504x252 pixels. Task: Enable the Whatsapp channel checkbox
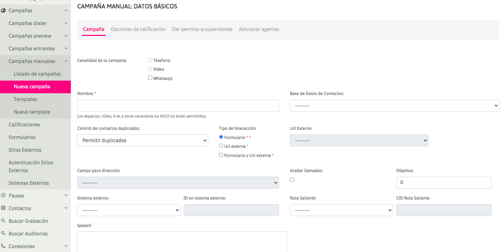click(x=150, y=78)
